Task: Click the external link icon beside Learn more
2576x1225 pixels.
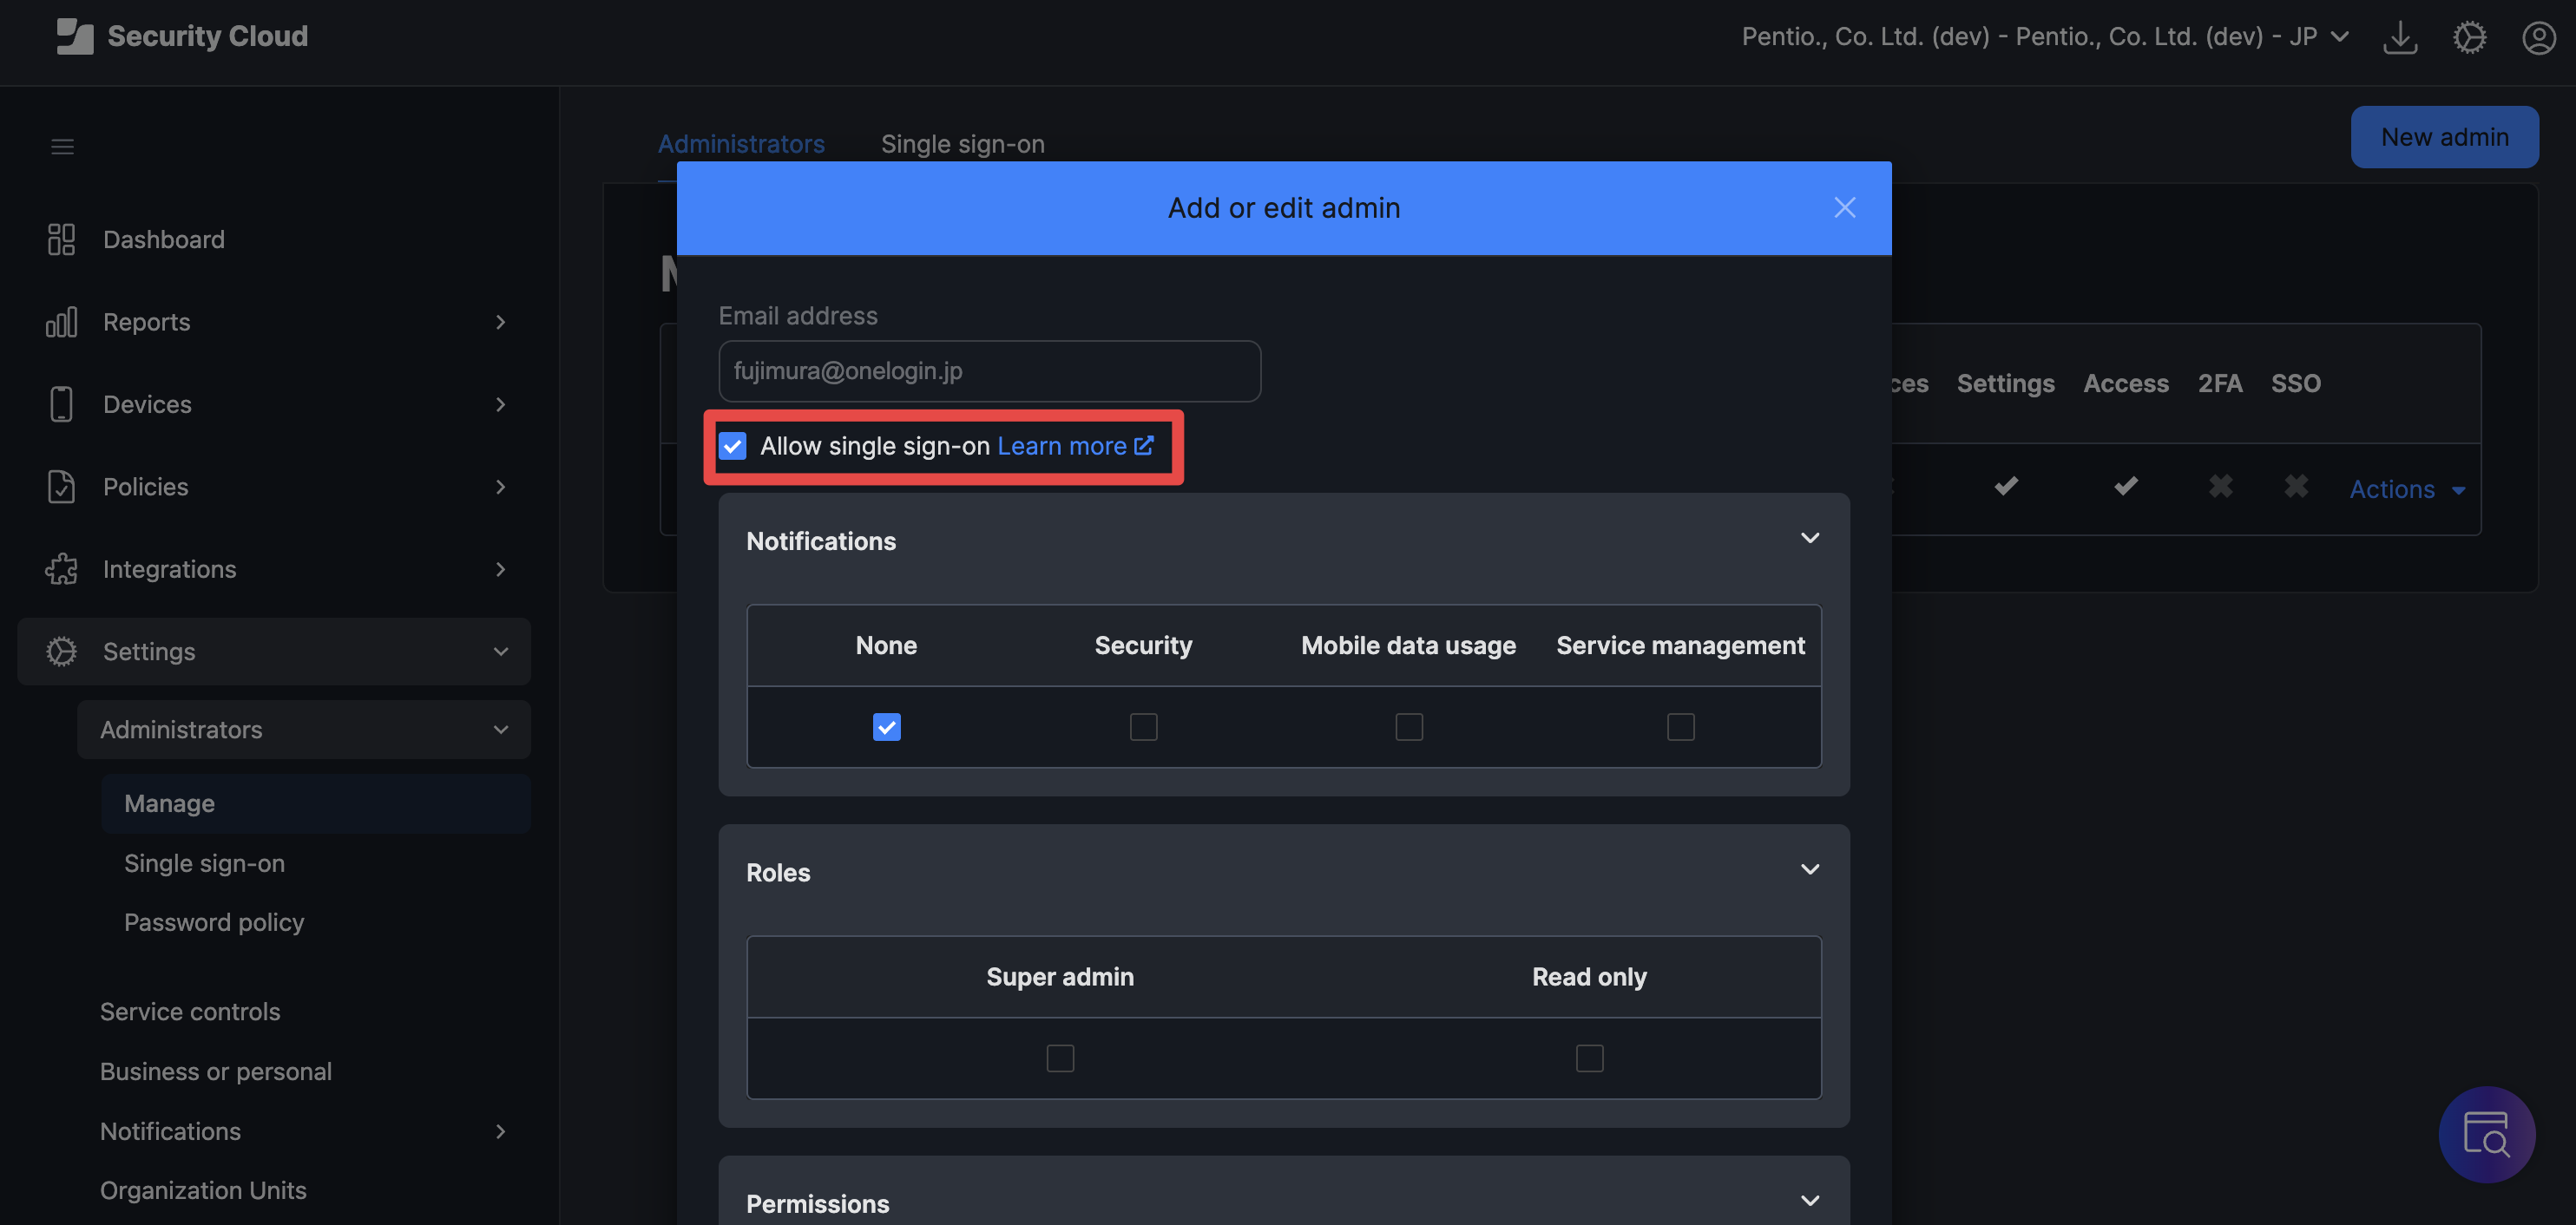Action: tap(1144, 445)
